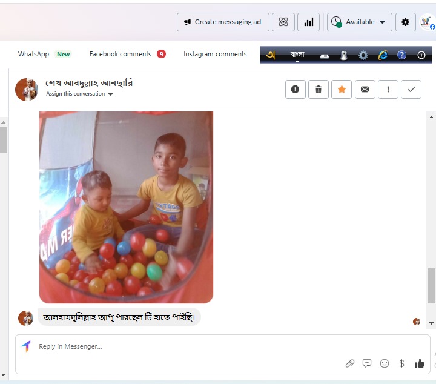Image resolution: width=436 pixels, height=384 pixels.
Task: Switch to the WhatsApp tab
Action: pyautogui.click(x=34, y=54)
